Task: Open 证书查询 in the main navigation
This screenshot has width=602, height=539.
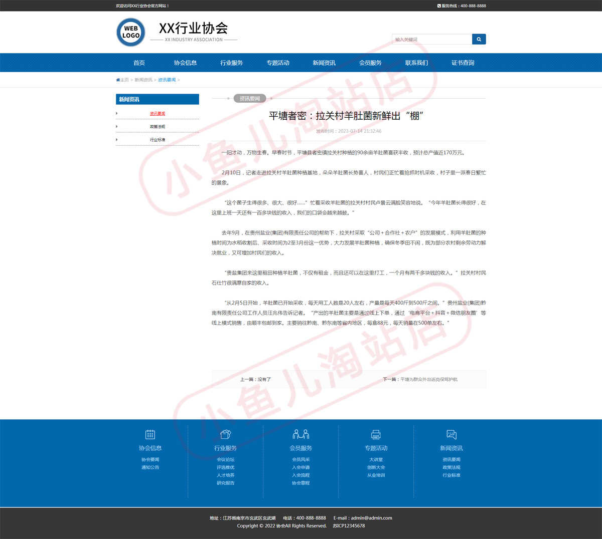Action: click(x=463, y=63)
